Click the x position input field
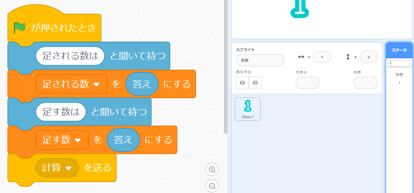This screenshot has height=193, width=414. point(322,57)
